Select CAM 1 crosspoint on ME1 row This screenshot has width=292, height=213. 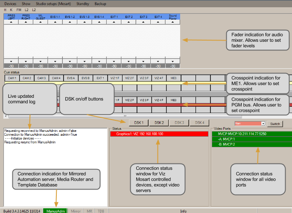[12, 78]
